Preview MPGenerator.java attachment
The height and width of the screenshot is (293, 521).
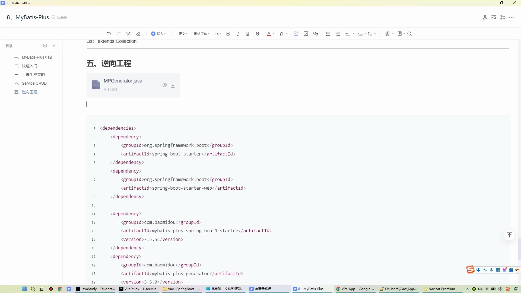[x=165, y=85]
